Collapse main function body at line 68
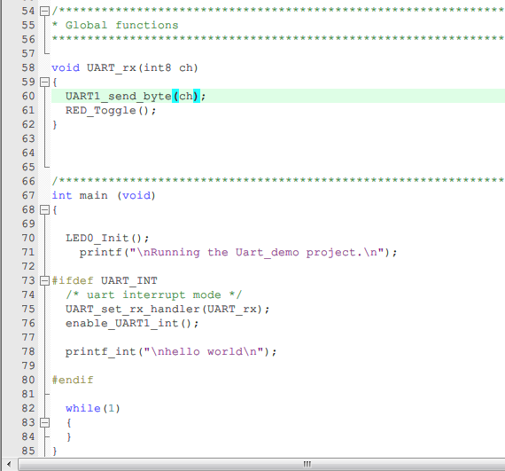This screenshot has width=505, height=471. [44, 210]
